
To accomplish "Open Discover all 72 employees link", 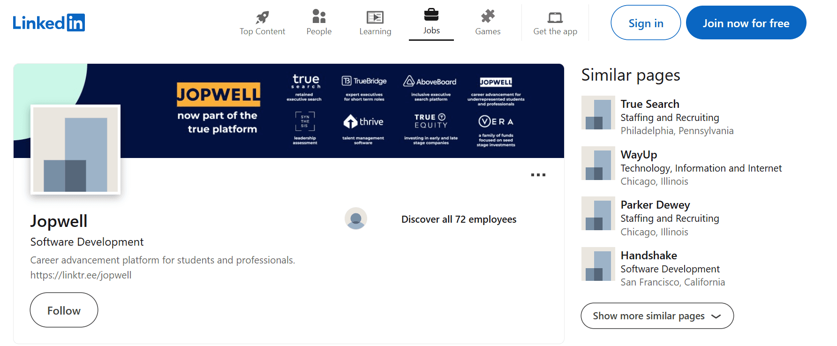I will pos(459,219).
